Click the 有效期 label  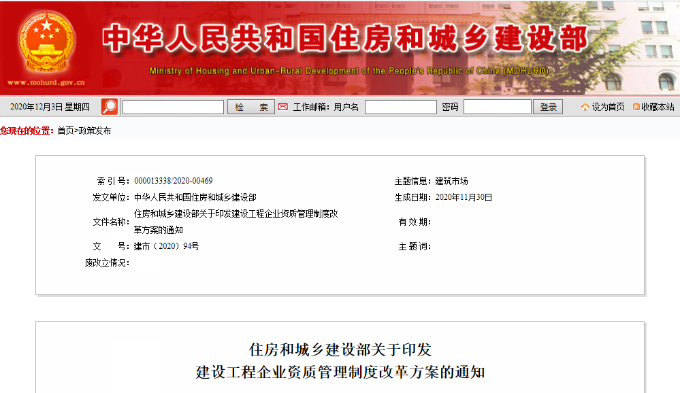(415, 222)
